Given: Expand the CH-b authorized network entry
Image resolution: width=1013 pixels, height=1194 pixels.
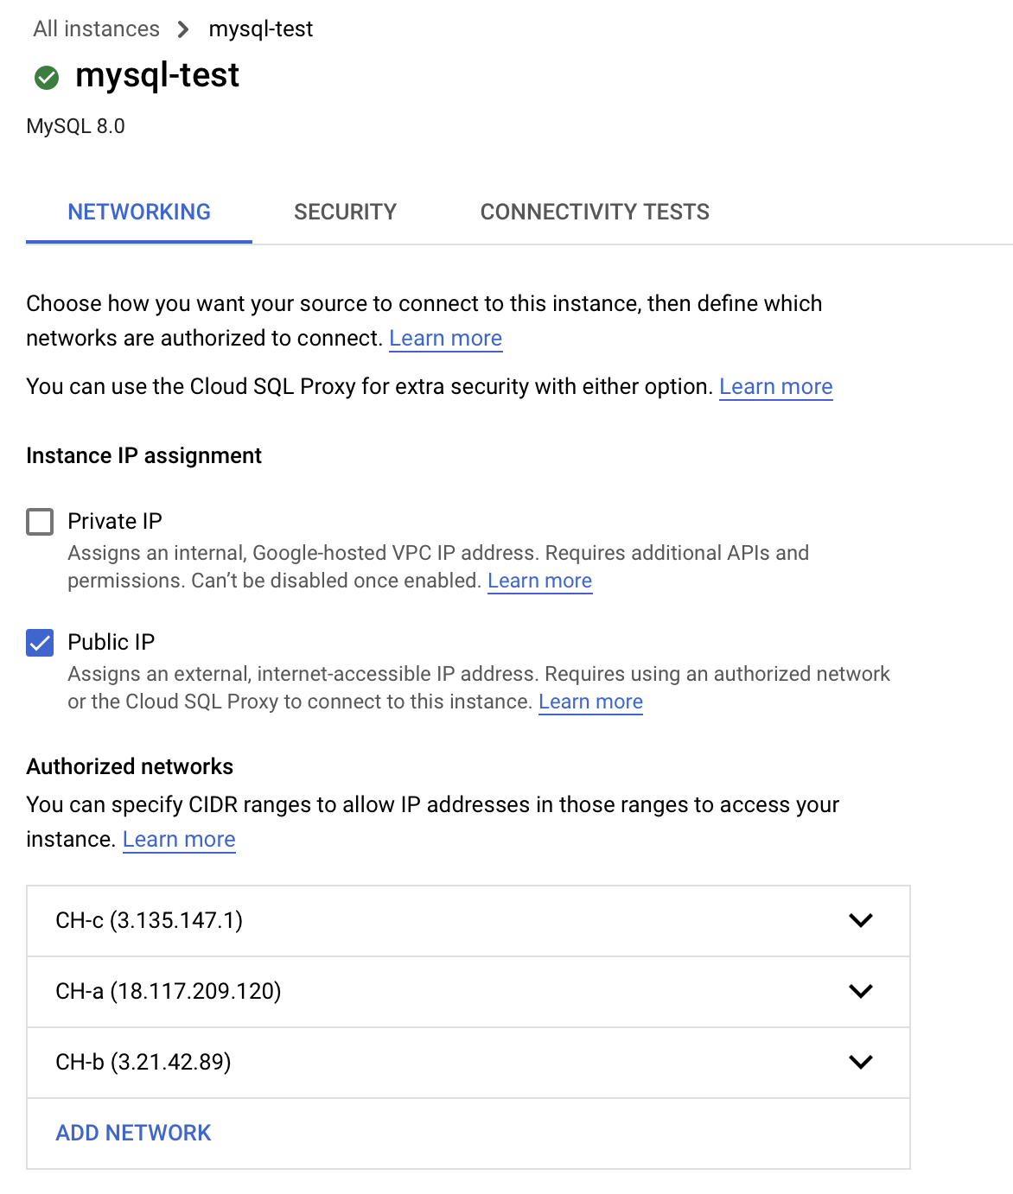Looking at the screenshot, I should [x=860, y=1063].
